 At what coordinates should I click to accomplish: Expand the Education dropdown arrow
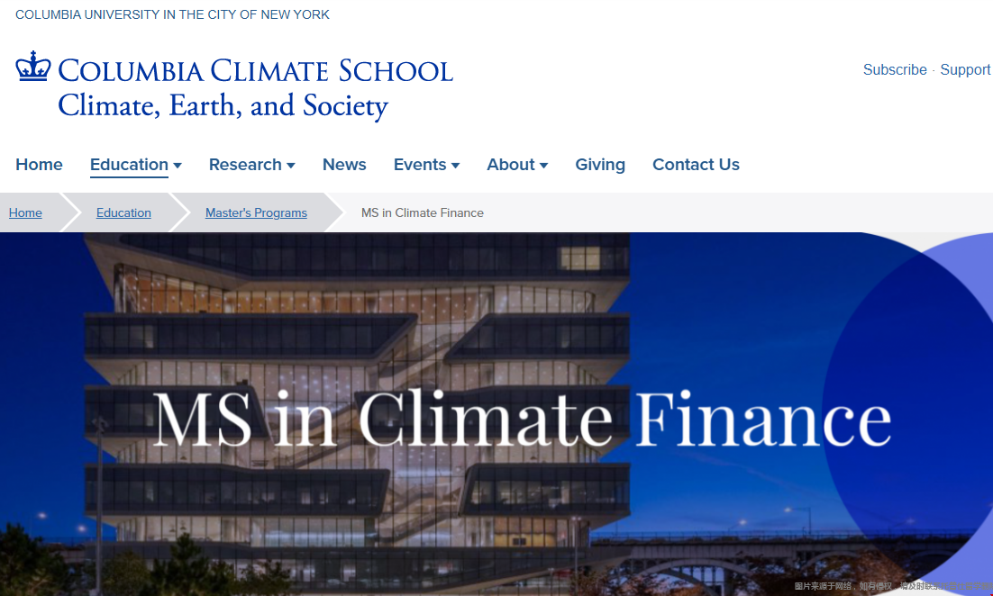[178, 166]
